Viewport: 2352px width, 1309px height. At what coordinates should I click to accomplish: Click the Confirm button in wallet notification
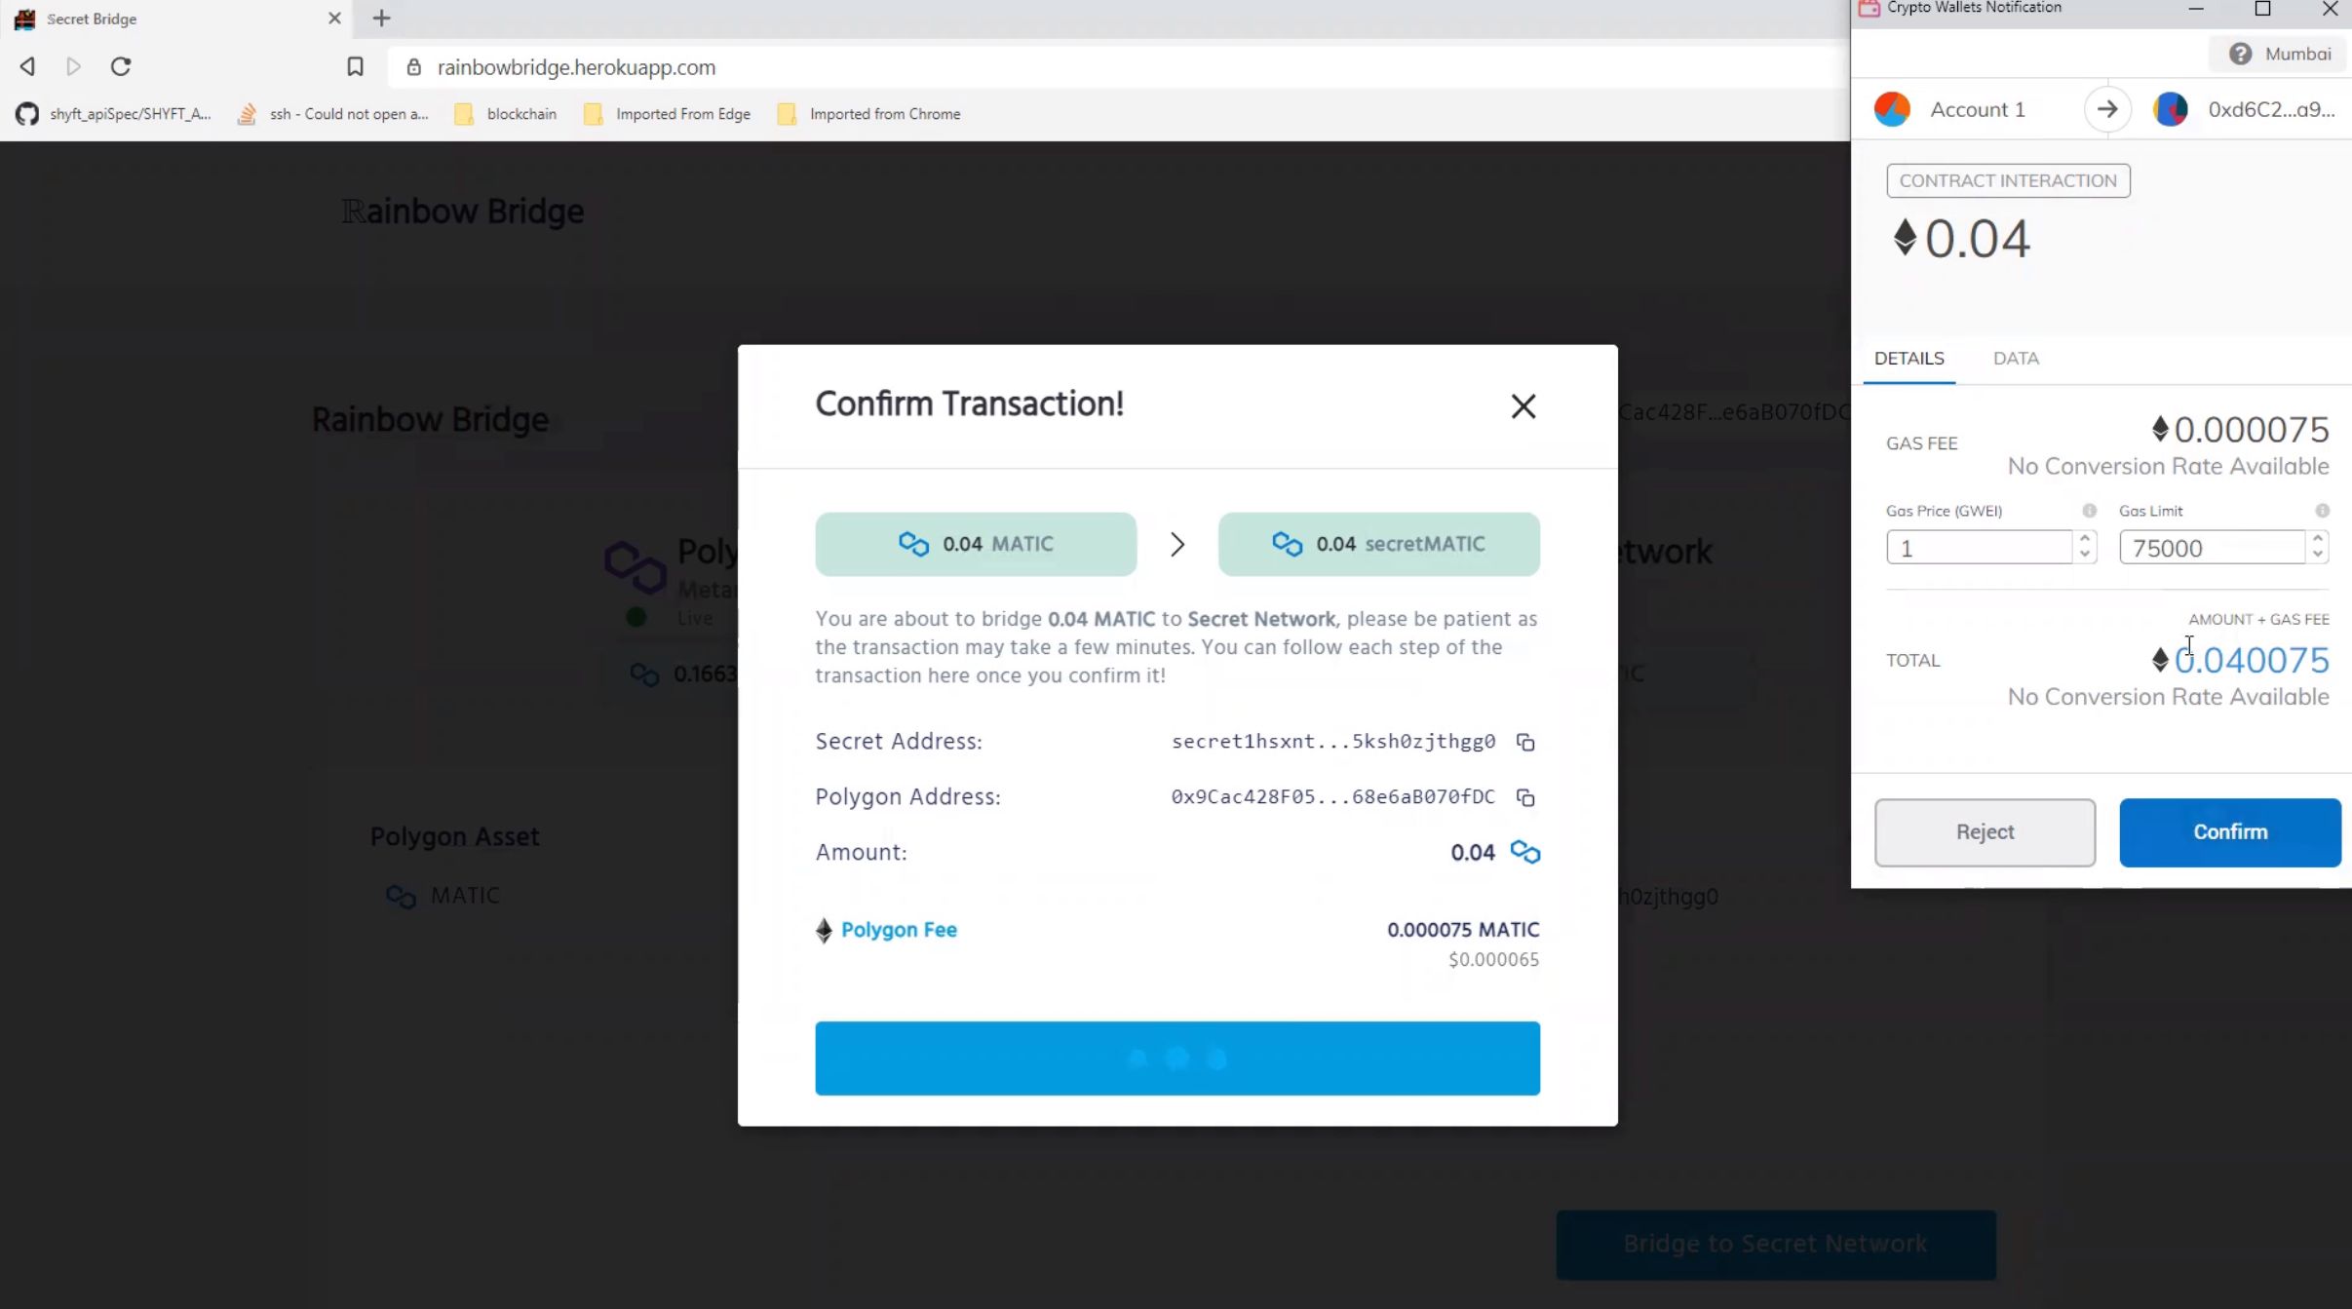(2229, 831)
